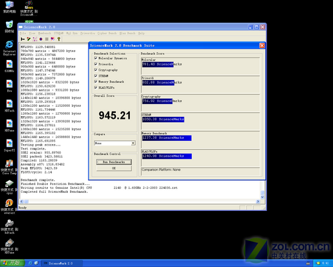333x267 pixels.
Task: Select the hdtach shortcut with gear icon
Action: pos(9,226)
